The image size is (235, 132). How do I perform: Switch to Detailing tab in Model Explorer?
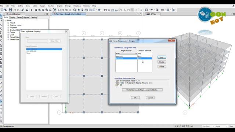(33, 18)
